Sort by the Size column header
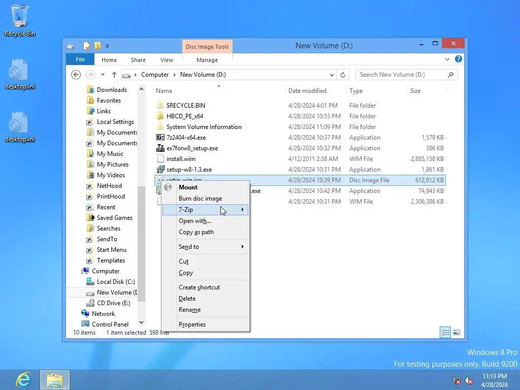This screenshot has width=520, height=390. [415, 91]
